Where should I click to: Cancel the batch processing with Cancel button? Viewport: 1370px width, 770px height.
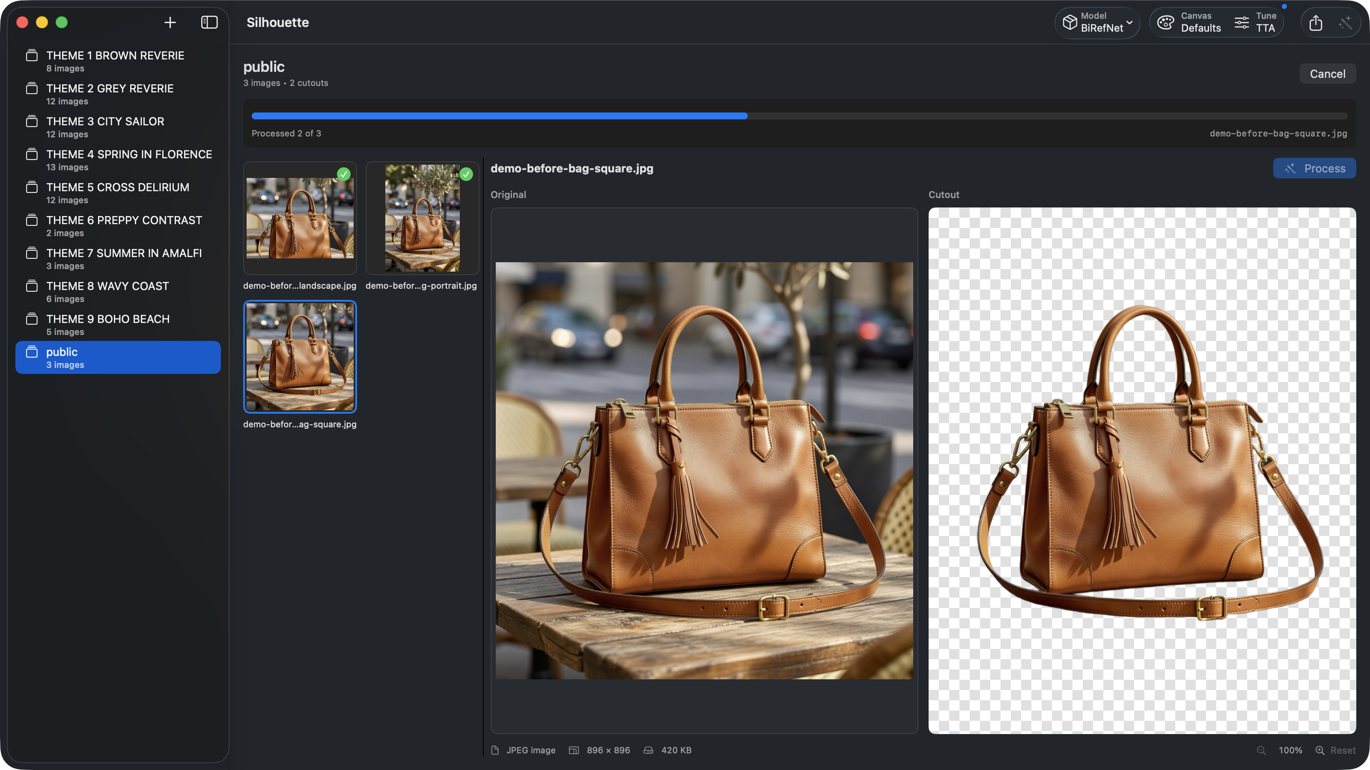coord(1328,74)
